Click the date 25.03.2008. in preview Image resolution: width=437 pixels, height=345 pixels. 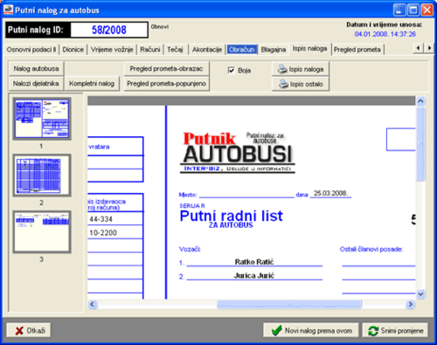(330, 193)
